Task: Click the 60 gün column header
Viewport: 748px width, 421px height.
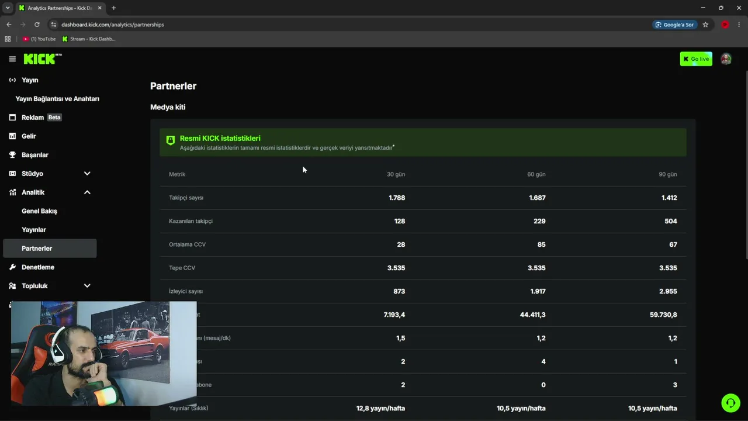Action: coord(536,174)
